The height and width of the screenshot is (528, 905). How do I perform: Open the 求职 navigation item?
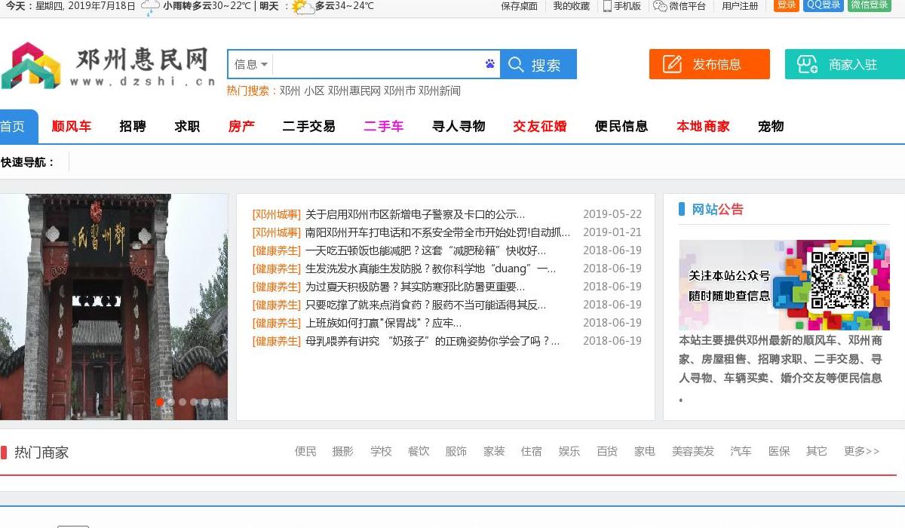click(187, 126)
